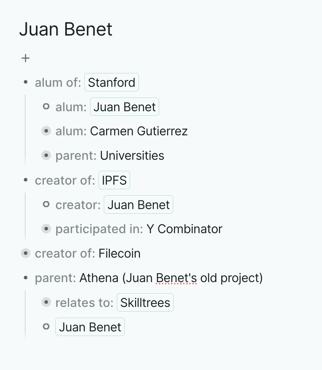Open the Juan Benet link under 'creator:'
The height and width of the screenshot is (370, 322).
[138, 205]
